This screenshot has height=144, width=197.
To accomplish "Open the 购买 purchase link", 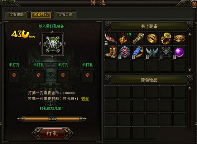I will tap(85, 99).
